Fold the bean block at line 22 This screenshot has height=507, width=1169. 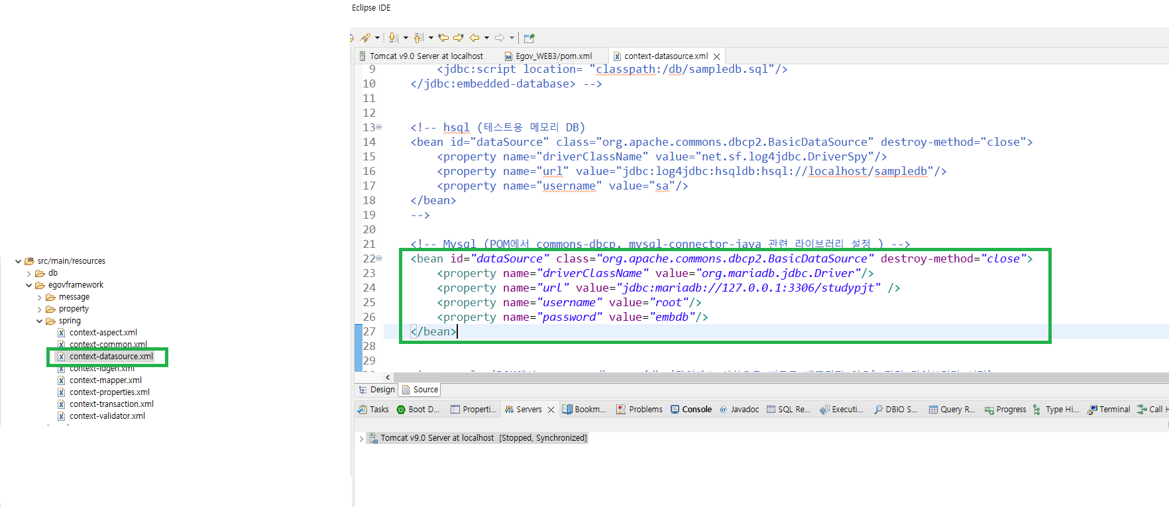(x=379, y=258)
